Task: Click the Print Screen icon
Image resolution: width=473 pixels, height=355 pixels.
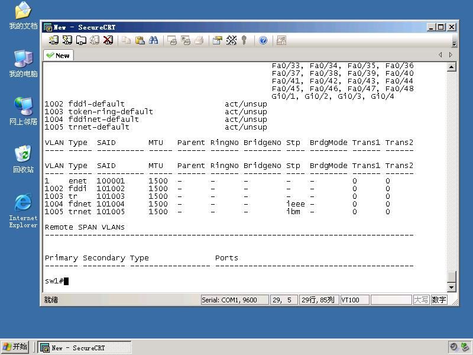Action: [172, 40]
